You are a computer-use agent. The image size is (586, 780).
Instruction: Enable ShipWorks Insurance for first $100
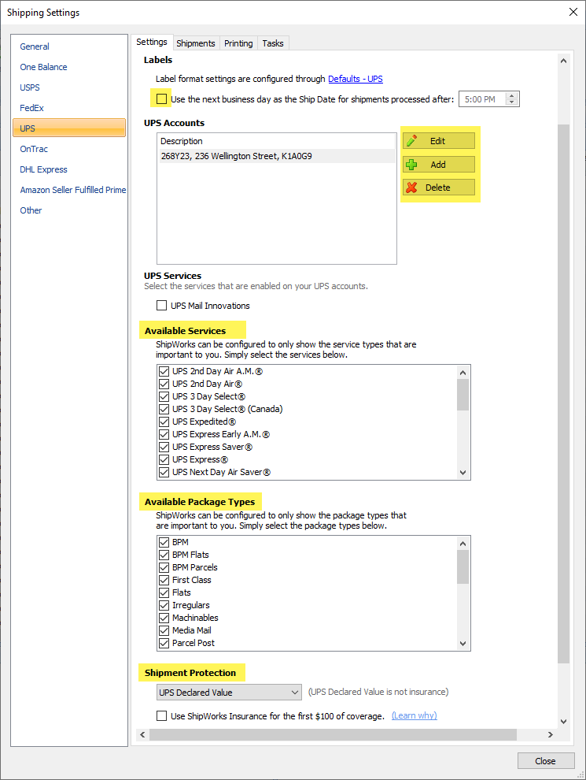point(161,715)
